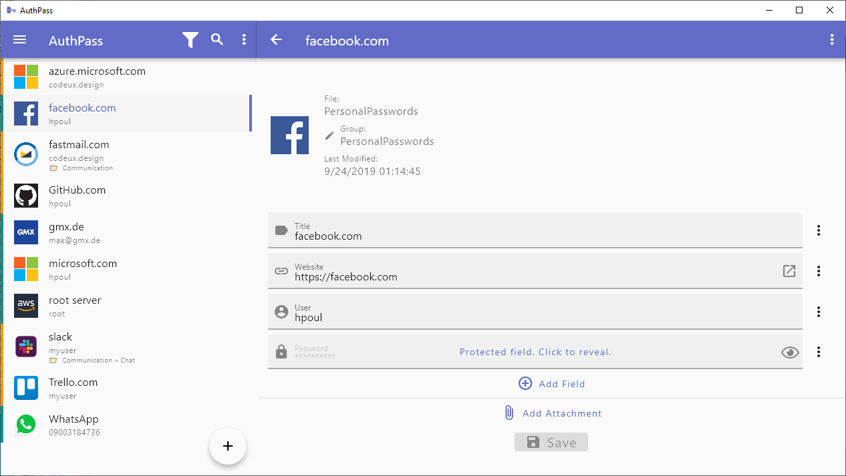
Task: Click the AuthPass app icon in title bar
Action: tap(11, 10)
